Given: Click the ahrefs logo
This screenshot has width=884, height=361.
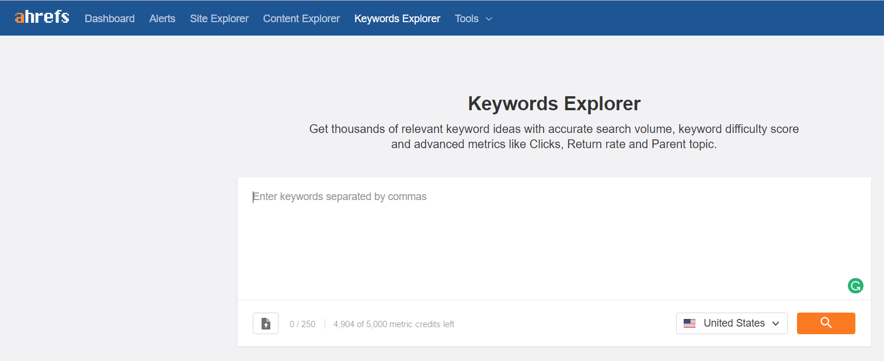Looking at the screenshot, I should pos(42,17).
